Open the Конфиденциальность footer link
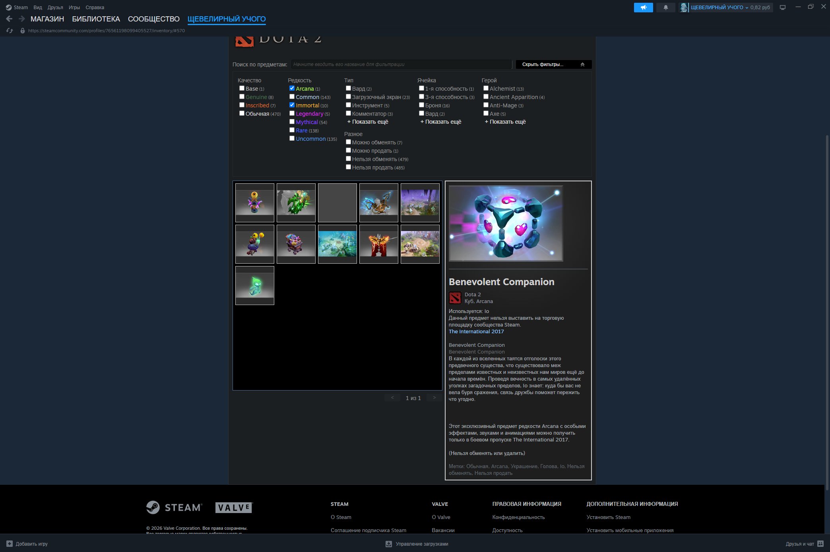The width and height of the screenshot is (830, 552). click(518, 517)
